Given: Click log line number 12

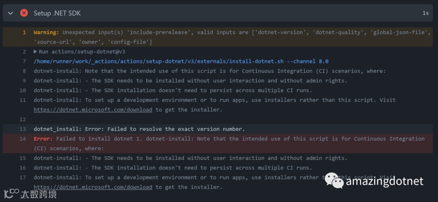Looking at the screenshot, I should [23, 119].
